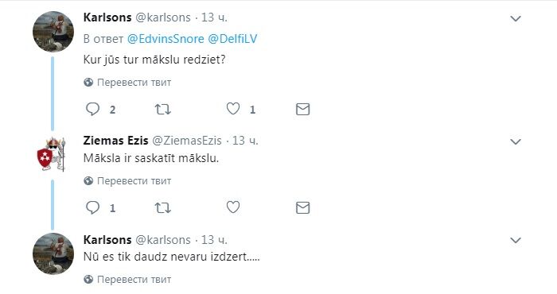This screenshot has width=557, height=294.
Task: Reply to Ziemas Ezis' tweet
Action: [93, 208]
